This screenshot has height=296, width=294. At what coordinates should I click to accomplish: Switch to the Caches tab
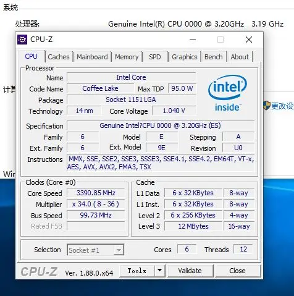pyautogui.click(x=59, y=57)
